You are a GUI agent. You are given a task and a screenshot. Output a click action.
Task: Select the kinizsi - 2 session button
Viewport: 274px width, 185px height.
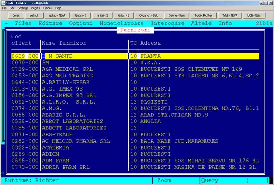102,15
